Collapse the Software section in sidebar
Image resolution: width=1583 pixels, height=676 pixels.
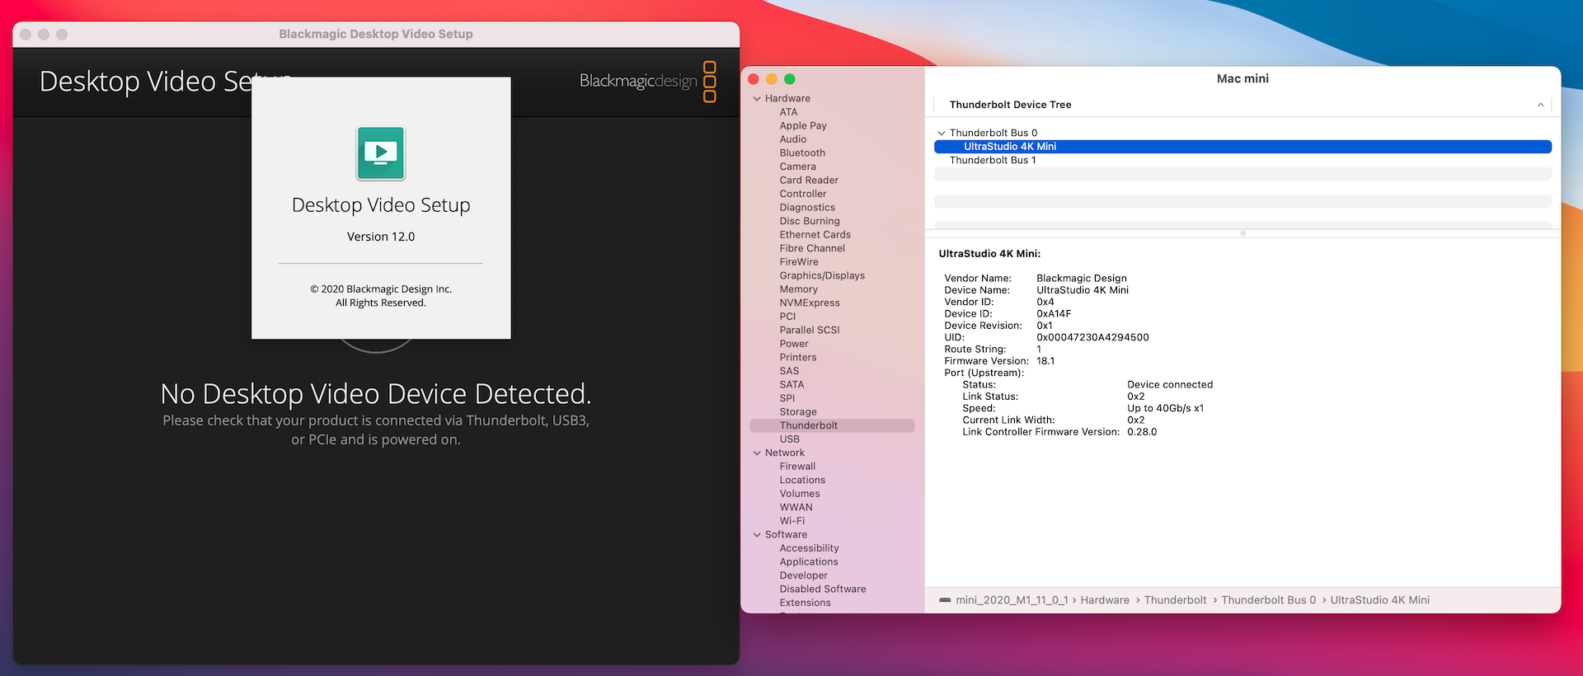tap(757, 535)
